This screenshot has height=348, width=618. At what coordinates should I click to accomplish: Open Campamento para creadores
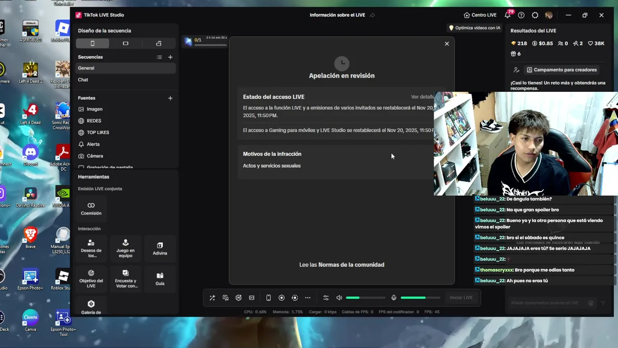[x=562, y=70]
